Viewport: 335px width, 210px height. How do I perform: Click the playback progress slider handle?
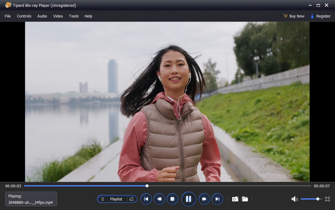147,186
